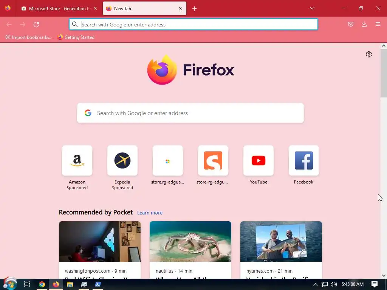Close the Microsoft Store tab
This screenshot has width=387, height=290.
click(95, 8)
